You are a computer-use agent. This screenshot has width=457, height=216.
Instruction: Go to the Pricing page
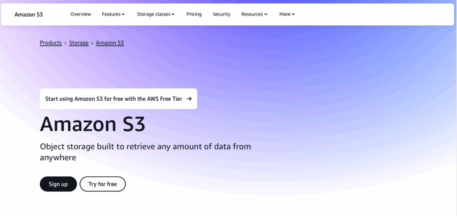pyautogui.click(x=194, y=14)
